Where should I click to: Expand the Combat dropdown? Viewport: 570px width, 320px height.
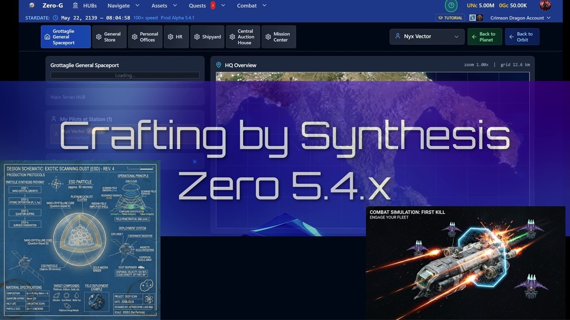click(x=252, y=5)
